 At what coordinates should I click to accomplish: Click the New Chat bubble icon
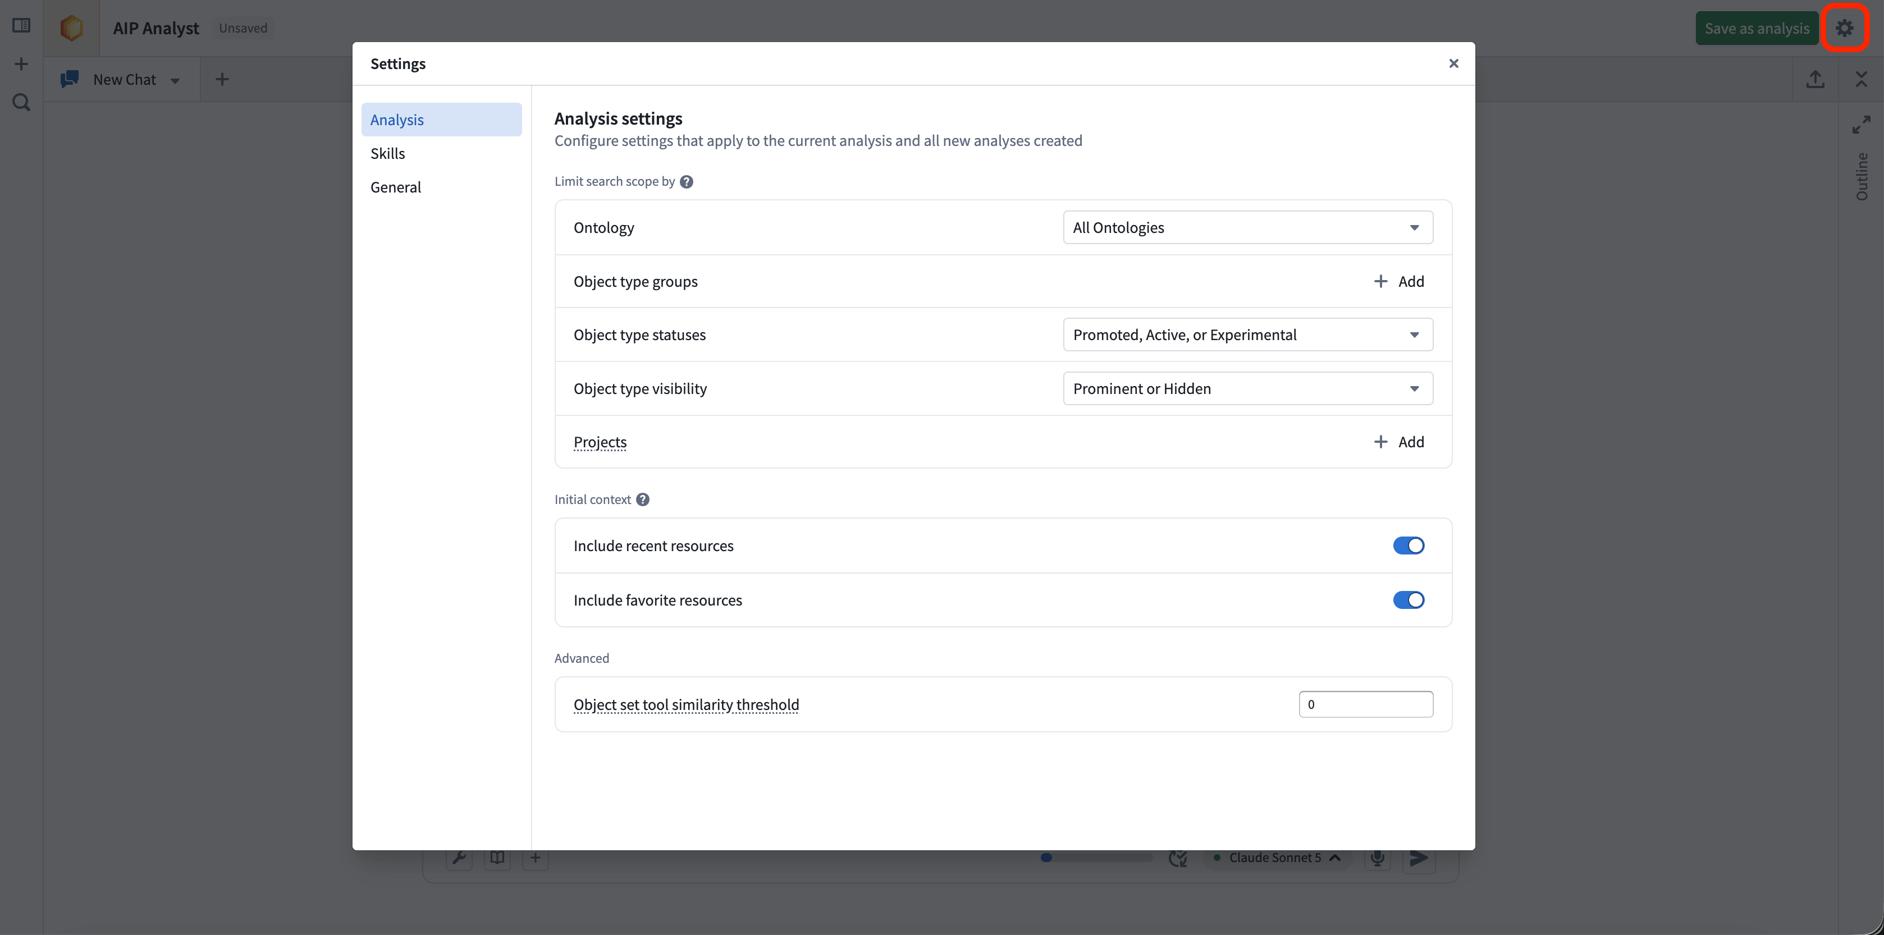[x=70, y=79]
